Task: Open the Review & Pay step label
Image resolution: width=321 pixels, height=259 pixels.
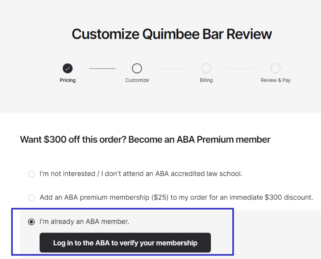Action: tap(276, 80)
